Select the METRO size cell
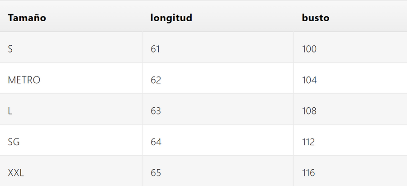Screen dimensions: 407x186 24,80
